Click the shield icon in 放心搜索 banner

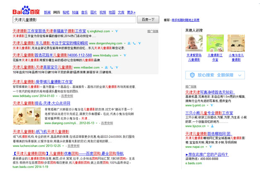pyautogui.click(x=192, y=75)
